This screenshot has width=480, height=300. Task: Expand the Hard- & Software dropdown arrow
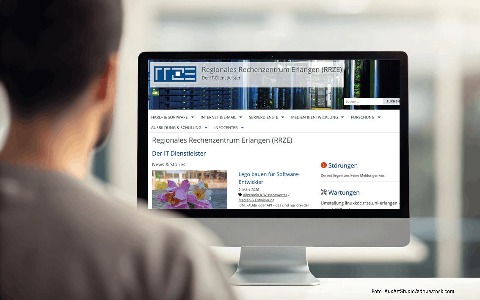coord(193,118)
